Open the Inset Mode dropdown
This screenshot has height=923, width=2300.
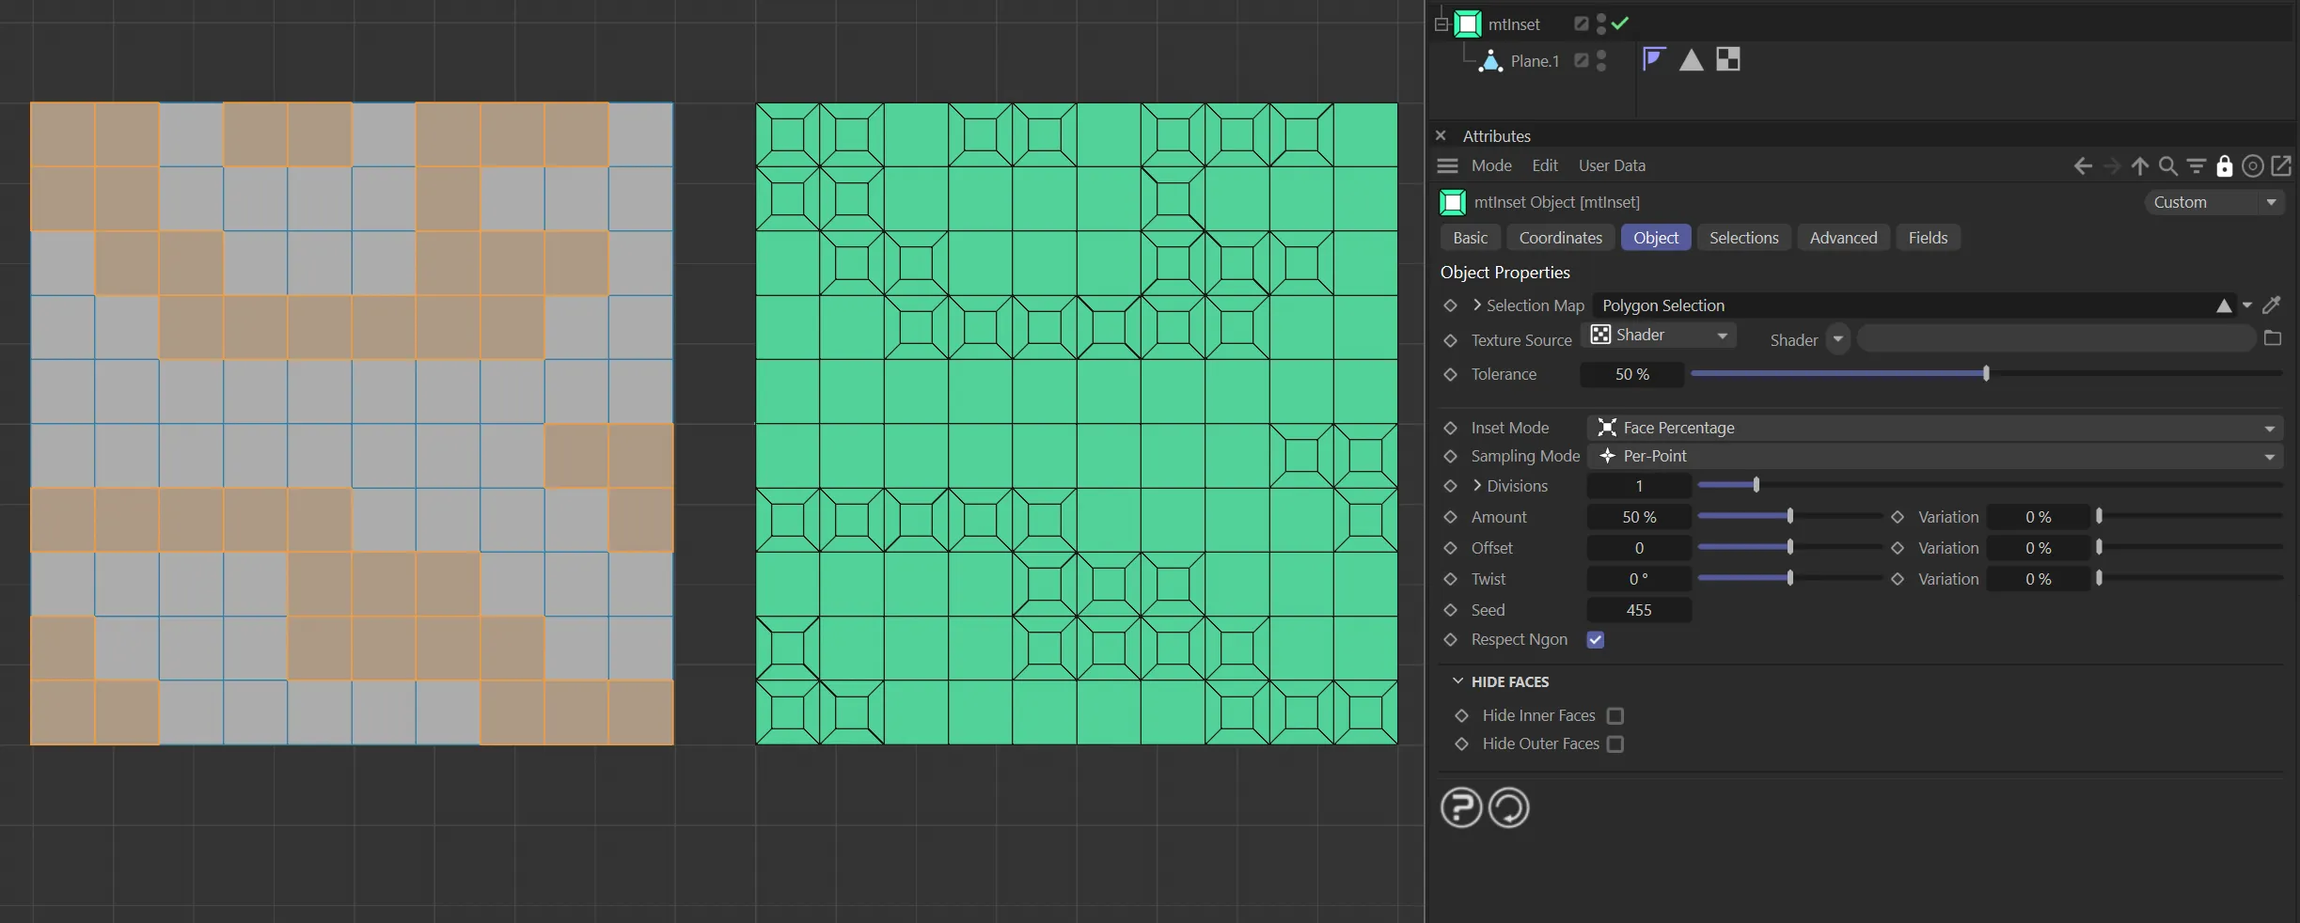point(1935,428)
